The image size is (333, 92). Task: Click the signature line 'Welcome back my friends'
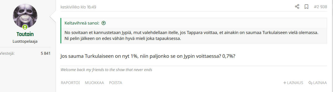pos(106,70)
